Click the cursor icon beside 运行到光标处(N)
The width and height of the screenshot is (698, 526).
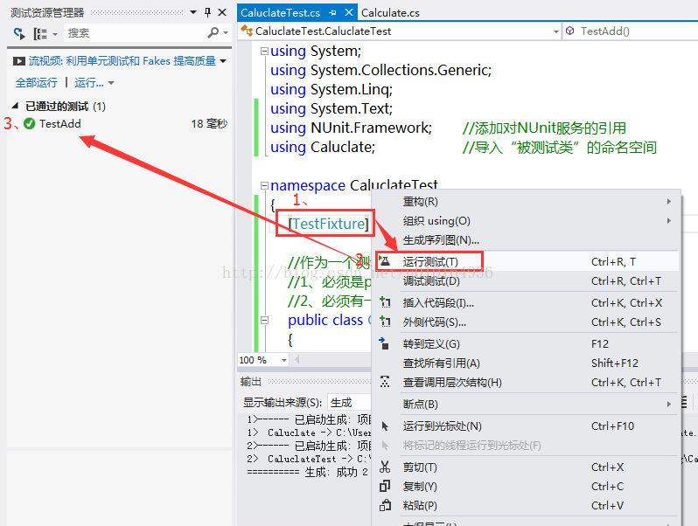386,426
